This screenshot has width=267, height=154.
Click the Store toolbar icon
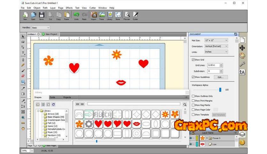pos(118,15)
